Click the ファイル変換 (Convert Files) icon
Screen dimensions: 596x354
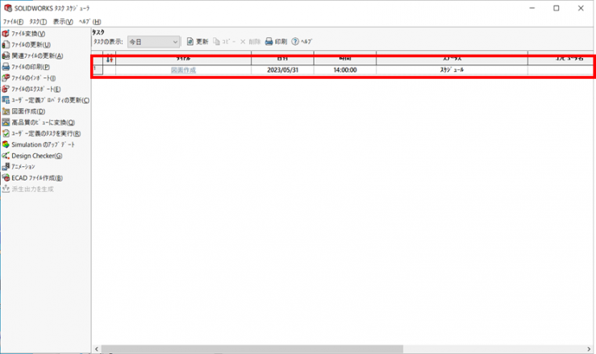point(6,34)
